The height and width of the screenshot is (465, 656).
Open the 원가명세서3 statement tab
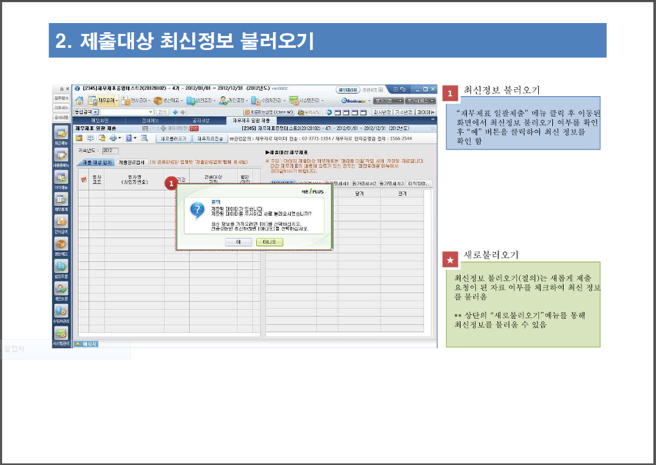tap(392, 184)
